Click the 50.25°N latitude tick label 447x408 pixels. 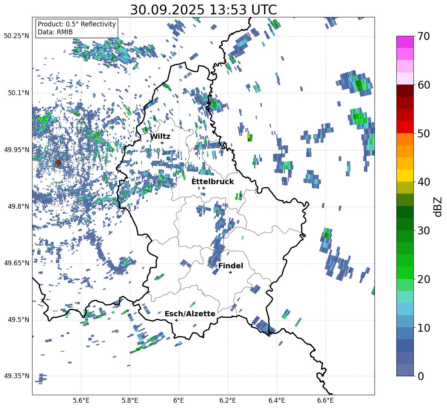16,36
